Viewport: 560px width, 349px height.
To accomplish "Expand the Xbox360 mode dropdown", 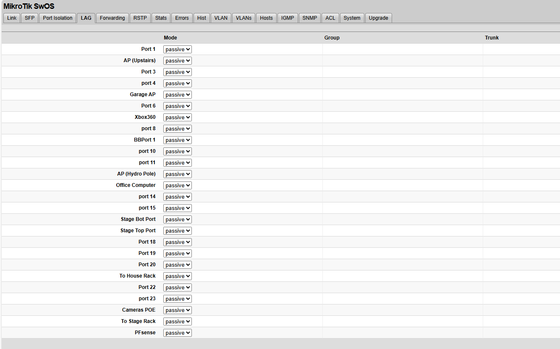I will 177,118.
